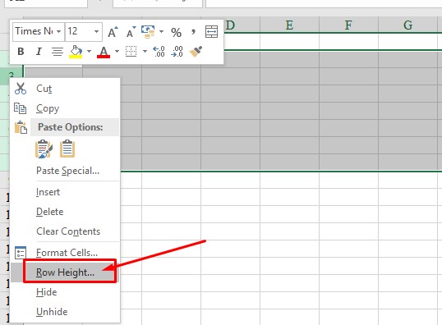Screen dimensions: 442x325
Task: Click copy pages icon beside Copy
Action: click(x=21, y=108)
